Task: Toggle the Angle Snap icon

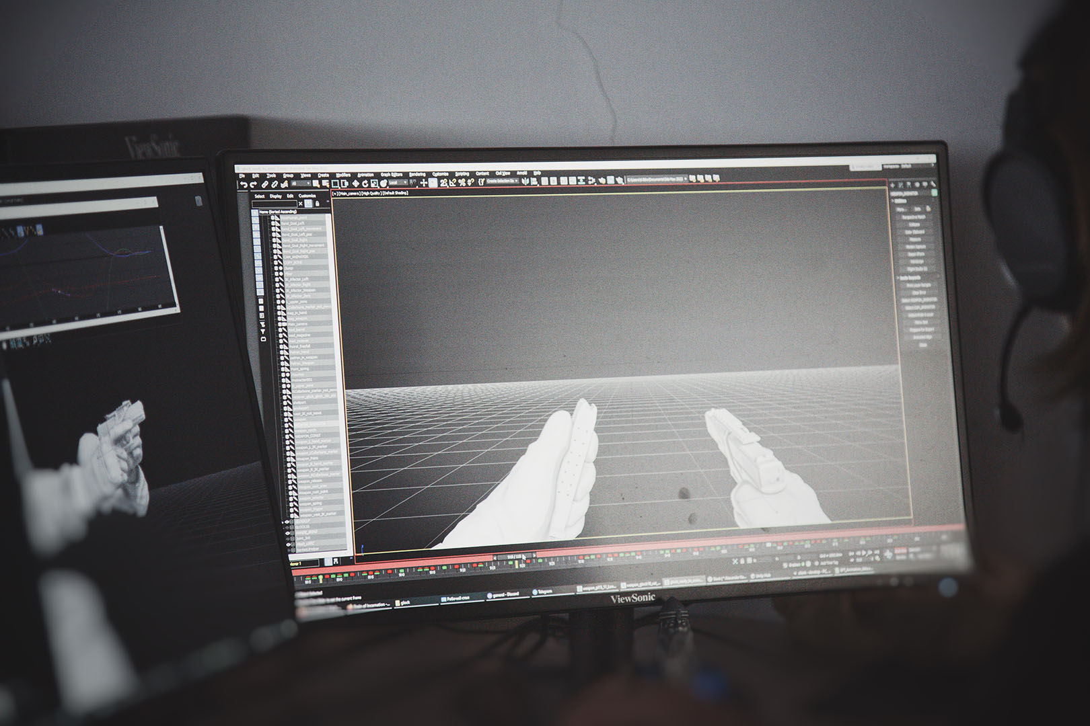Action: 453,182
